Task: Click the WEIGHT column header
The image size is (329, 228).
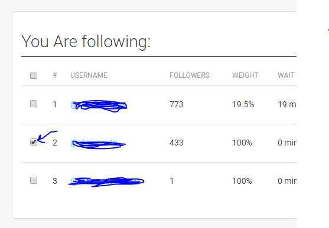Action: tap(245, 75)
